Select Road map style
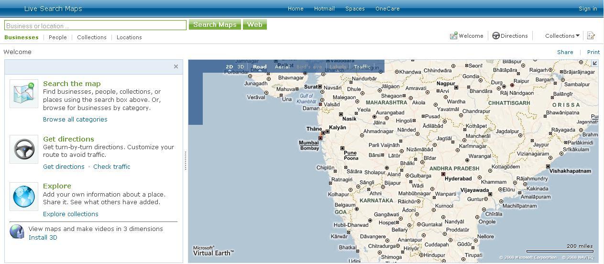The height and width of the screenshot is (264, 604). 260,67
